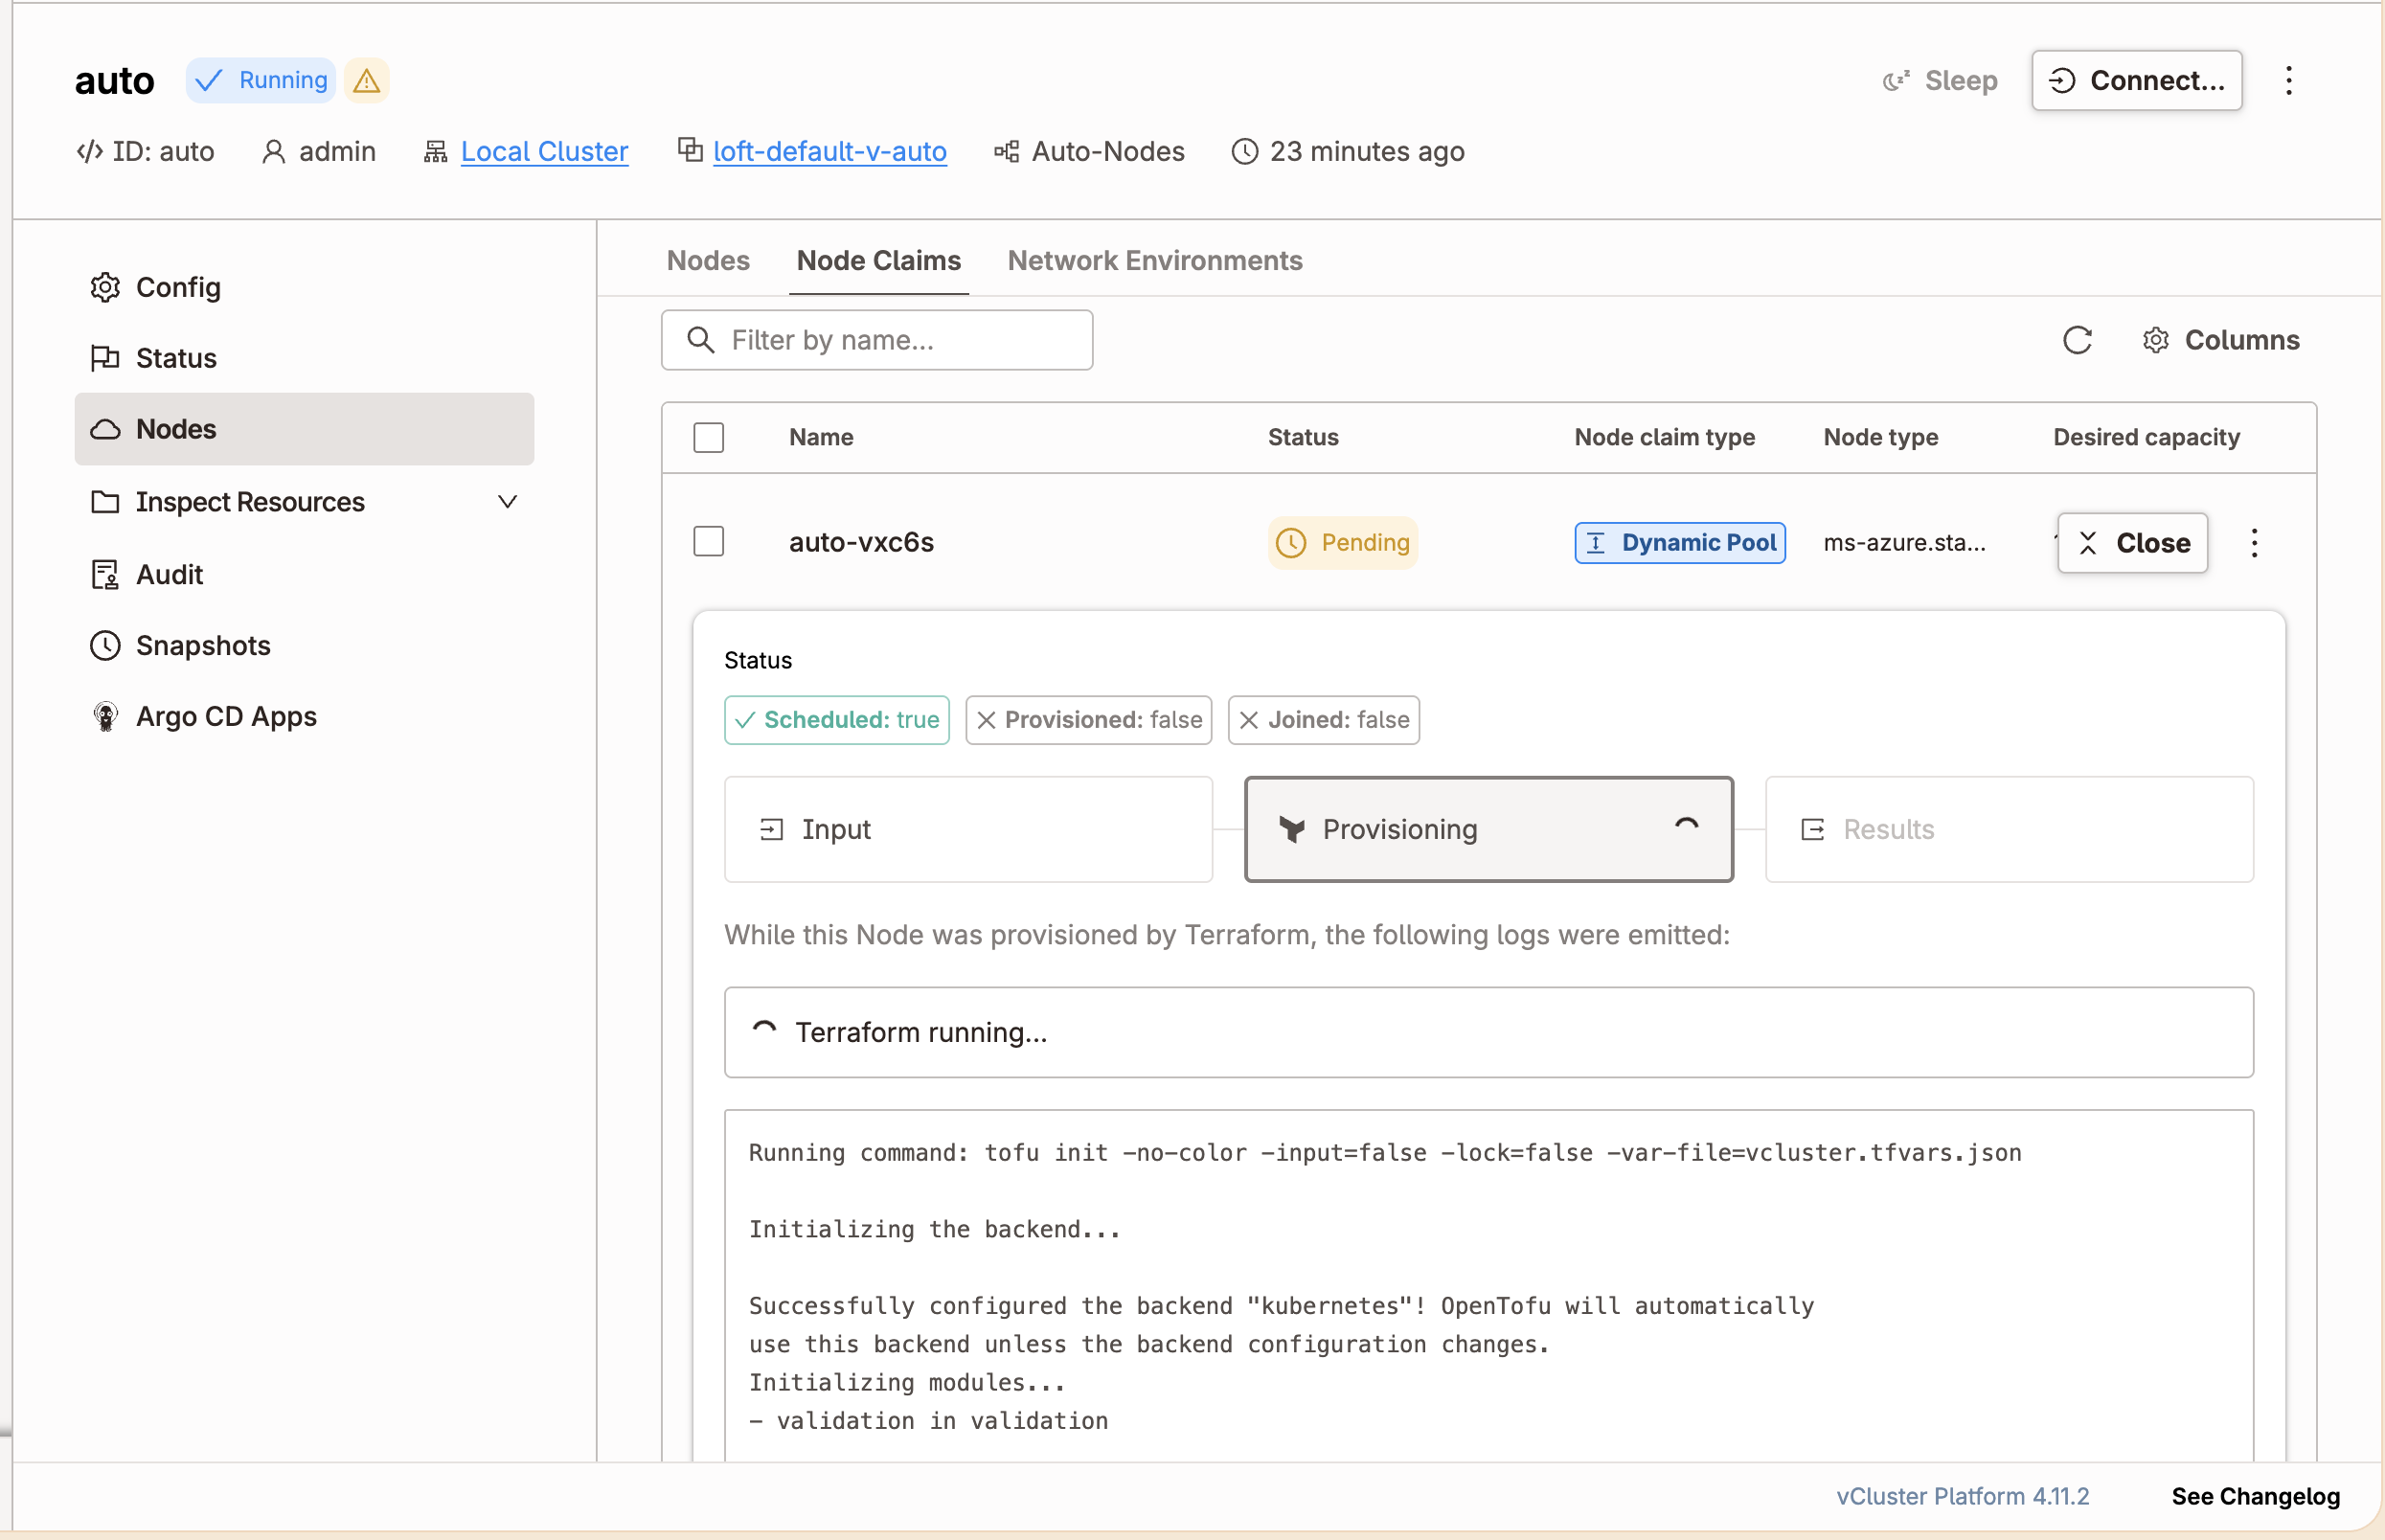Select the Provisioning step panel
2385x1540 pixels.
tap(1488, 829)
